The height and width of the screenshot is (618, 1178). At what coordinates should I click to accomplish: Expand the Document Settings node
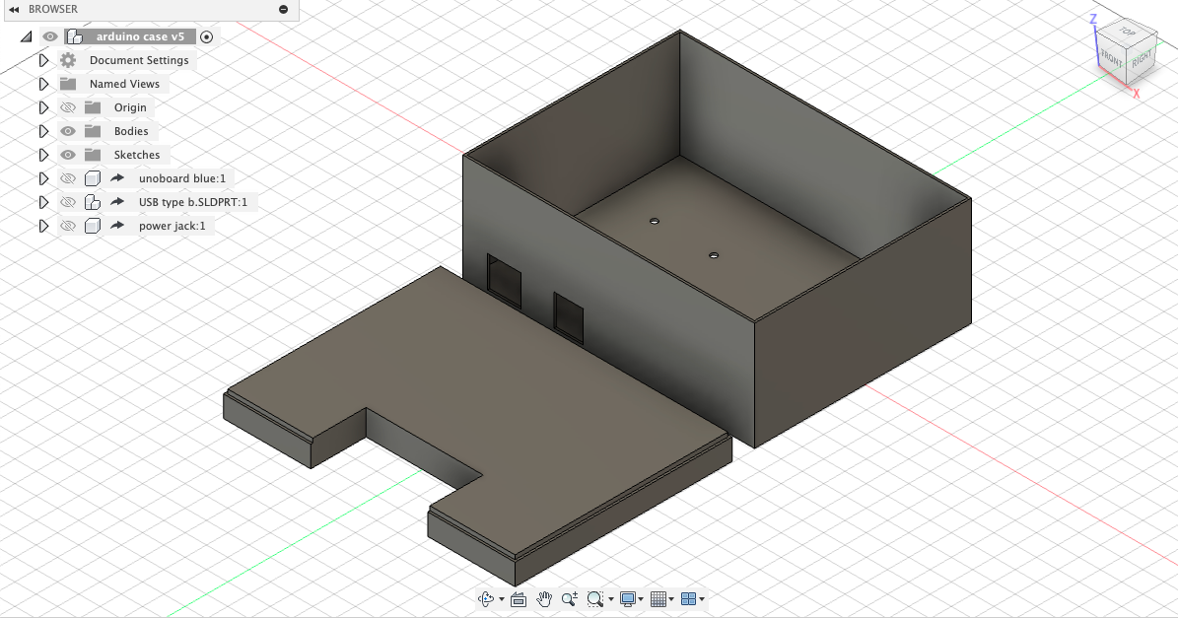coord(43,60)
